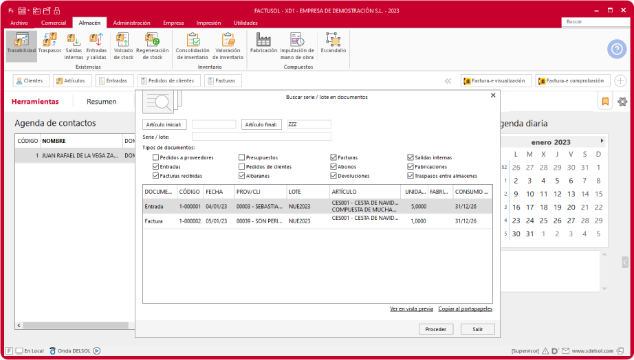
Task: Open the Fabricación tool
Action: (263, 44)
